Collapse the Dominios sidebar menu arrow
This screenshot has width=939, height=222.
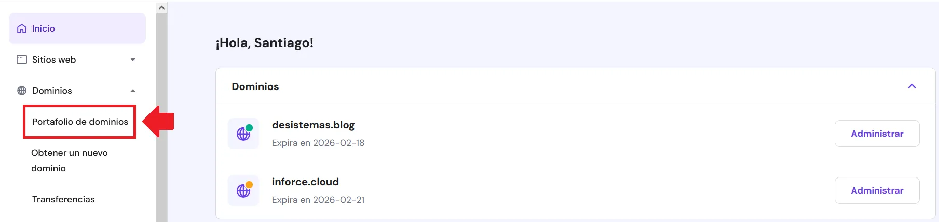(133, 91)
